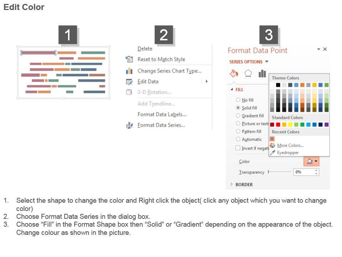Image resolution: width=342 pixels, height=257 pixels.
Task: Select the No fill radio button
Action: (238, 100)
